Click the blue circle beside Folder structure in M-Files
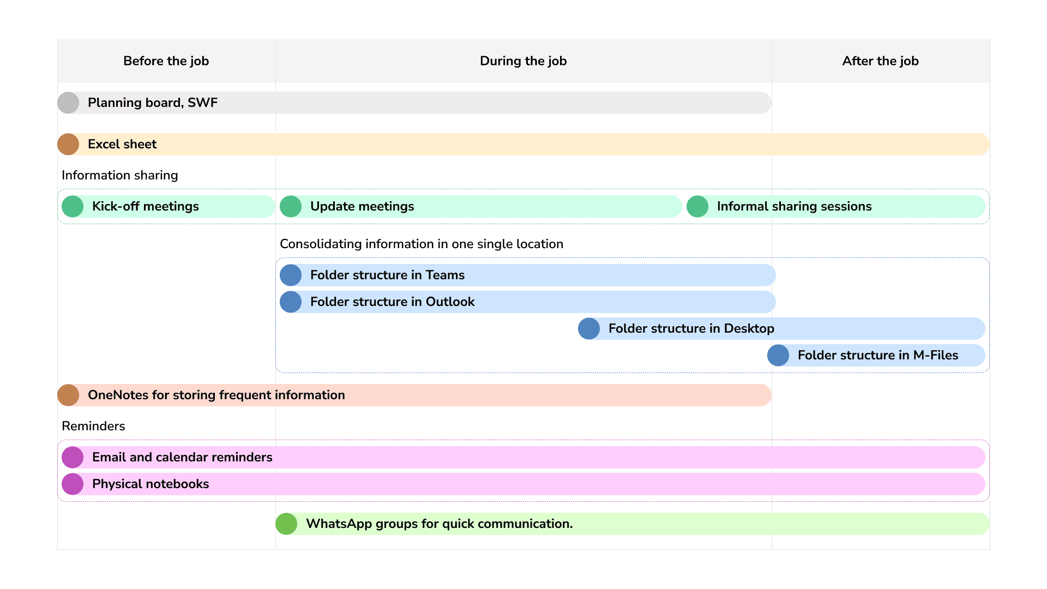The image size is (1047, 589). (778, 355)
